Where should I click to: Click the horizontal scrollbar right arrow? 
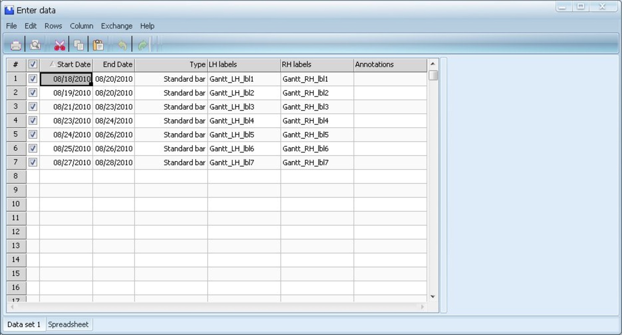pyautogui.click(x=422, y=307)
